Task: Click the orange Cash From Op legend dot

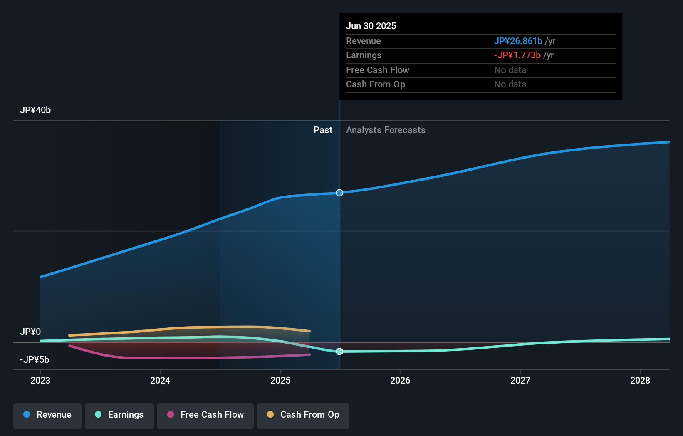Action: [270, 414]
